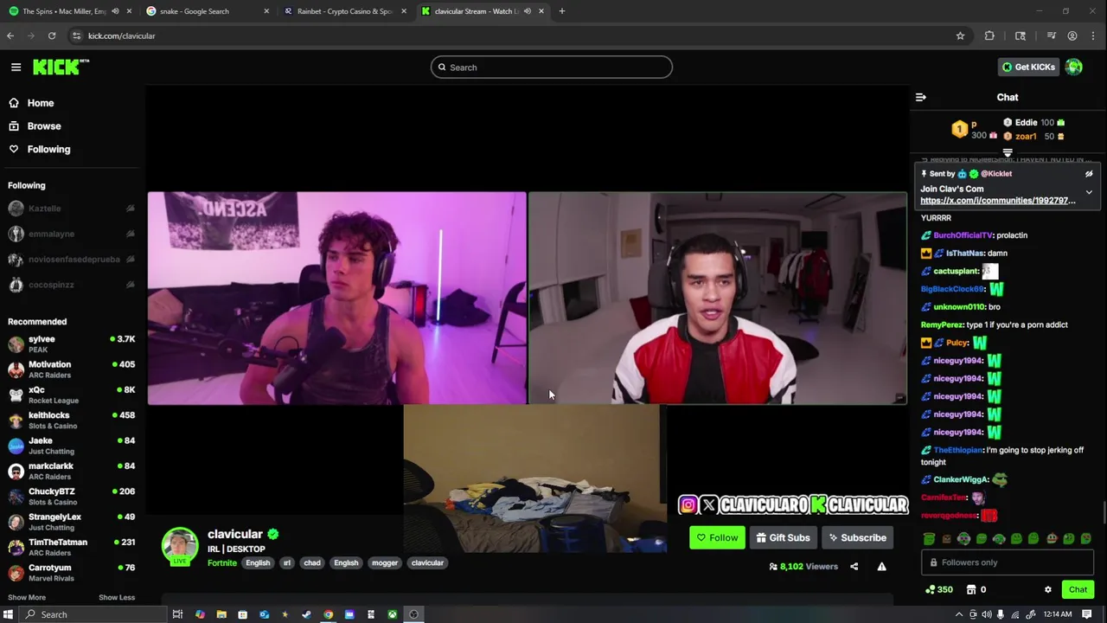Open Windows Start menu

(8, 614)
